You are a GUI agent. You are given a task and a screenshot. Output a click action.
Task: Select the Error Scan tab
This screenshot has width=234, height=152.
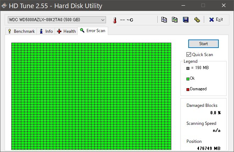pos(93,31)
